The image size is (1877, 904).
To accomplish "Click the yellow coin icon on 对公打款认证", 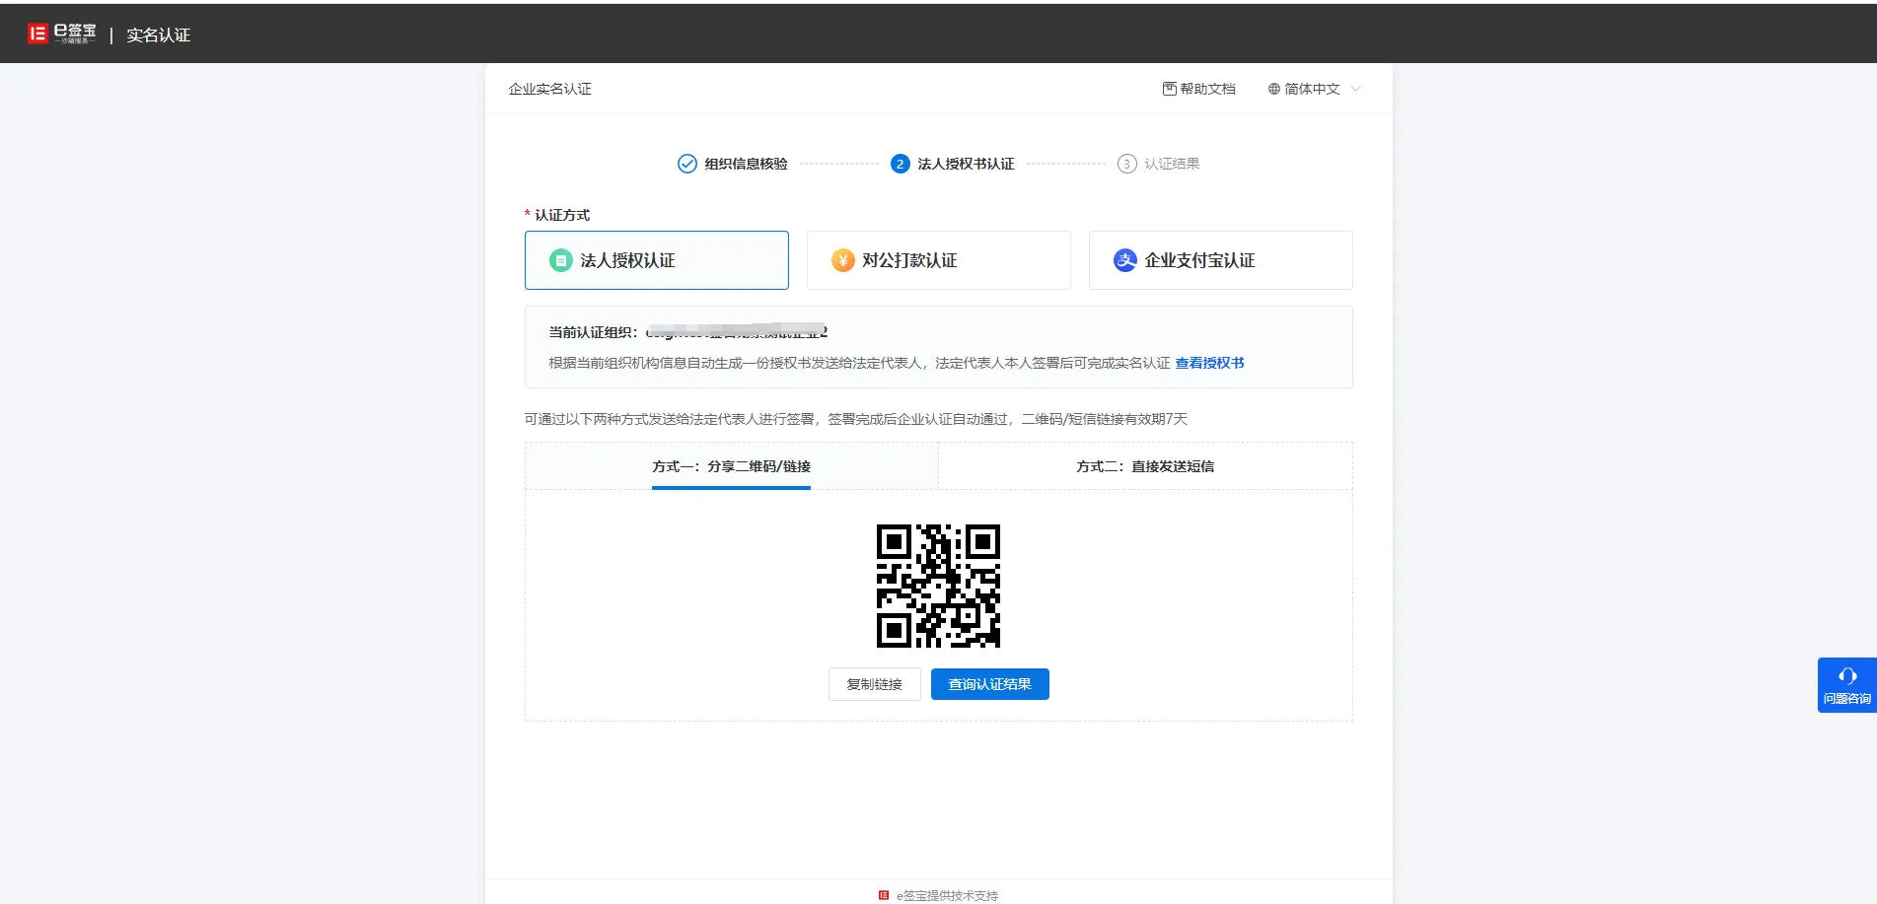I will coord(842,260).
